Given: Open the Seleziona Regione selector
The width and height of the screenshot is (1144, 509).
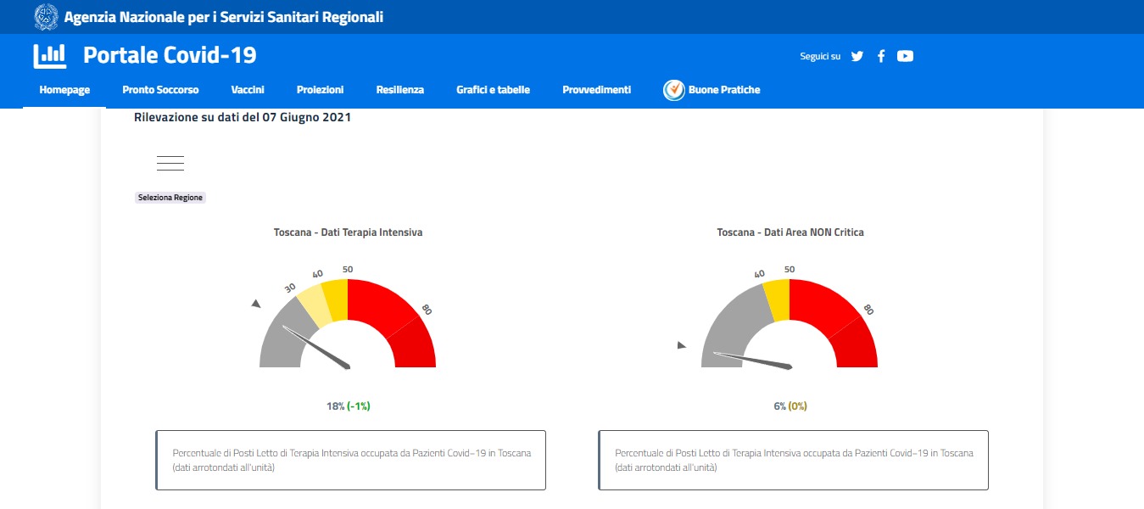Looking at the screenshot, I should [170, 198].
